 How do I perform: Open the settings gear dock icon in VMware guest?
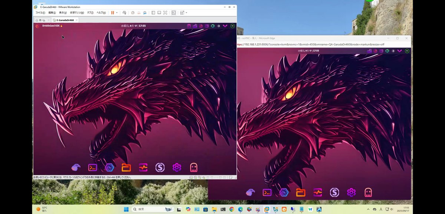[177, 168]
